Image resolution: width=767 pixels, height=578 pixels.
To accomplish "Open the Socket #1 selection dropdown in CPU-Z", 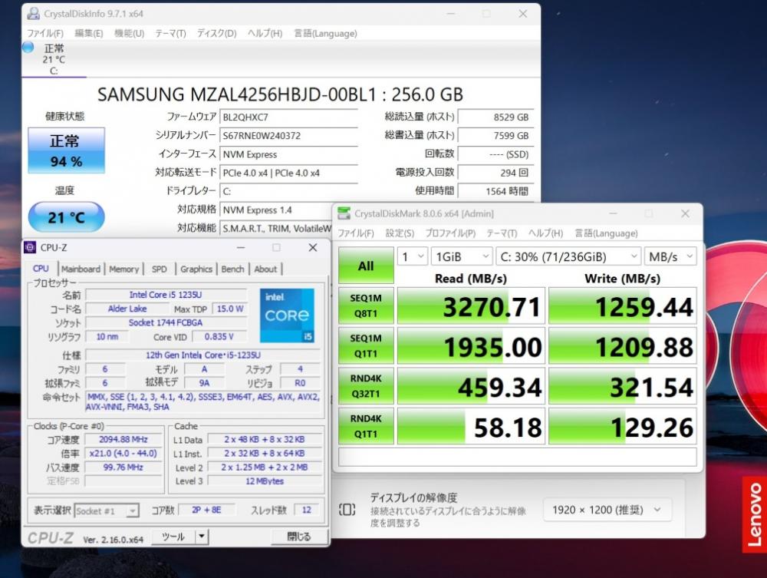I will (x=107, y=510).
